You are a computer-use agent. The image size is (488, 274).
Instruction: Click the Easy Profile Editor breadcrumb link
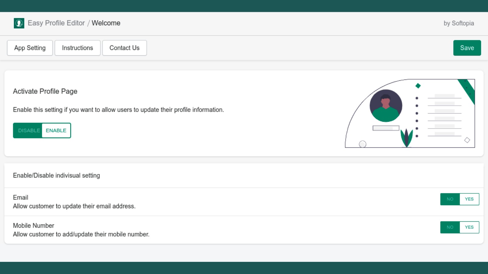point(56,23)
